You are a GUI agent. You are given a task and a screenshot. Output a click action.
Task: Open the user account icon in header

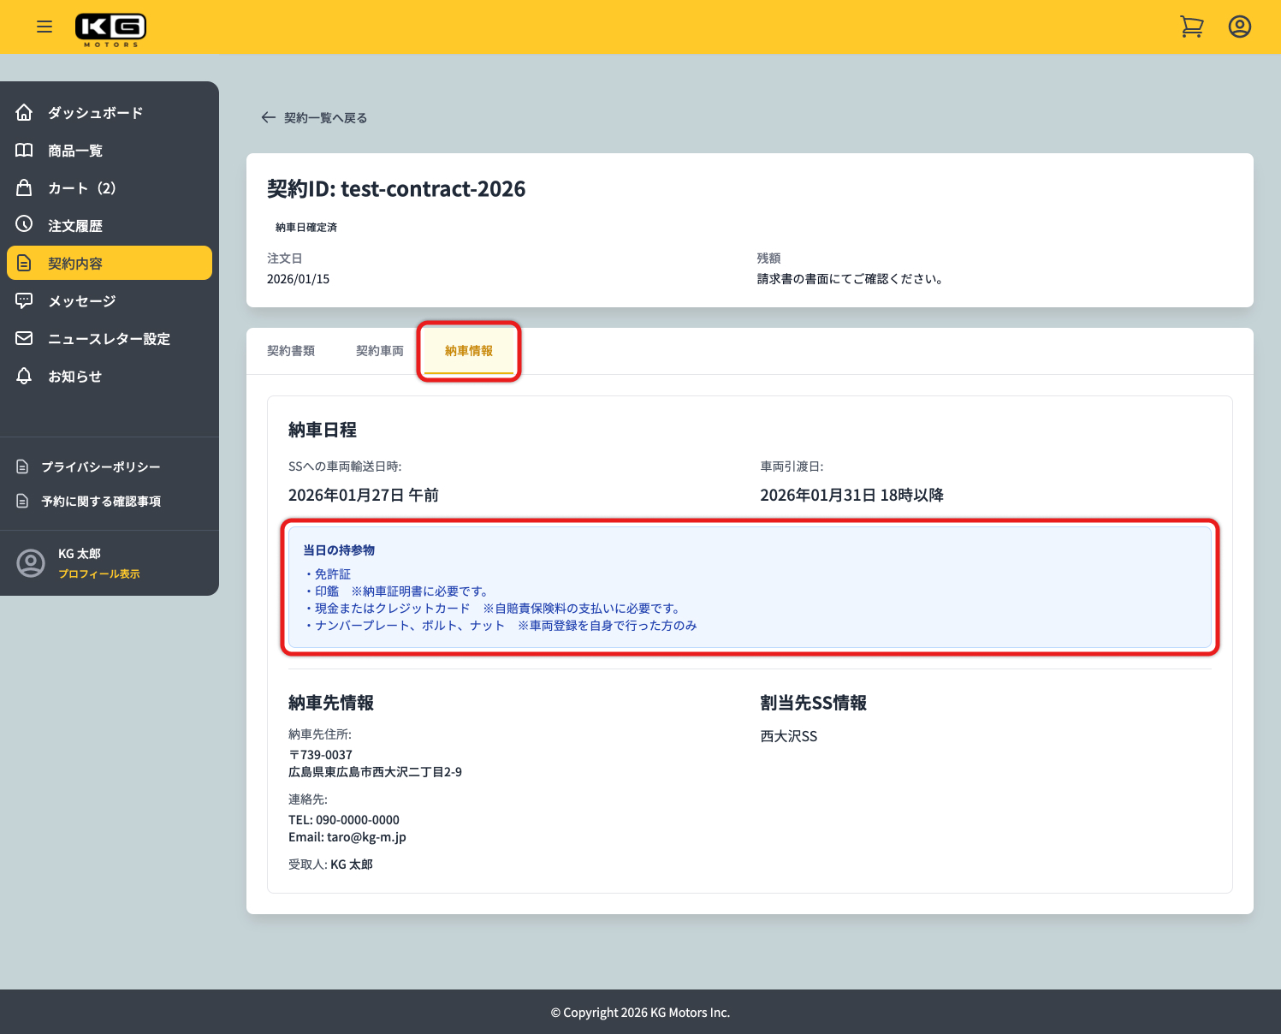[1239, 27]
